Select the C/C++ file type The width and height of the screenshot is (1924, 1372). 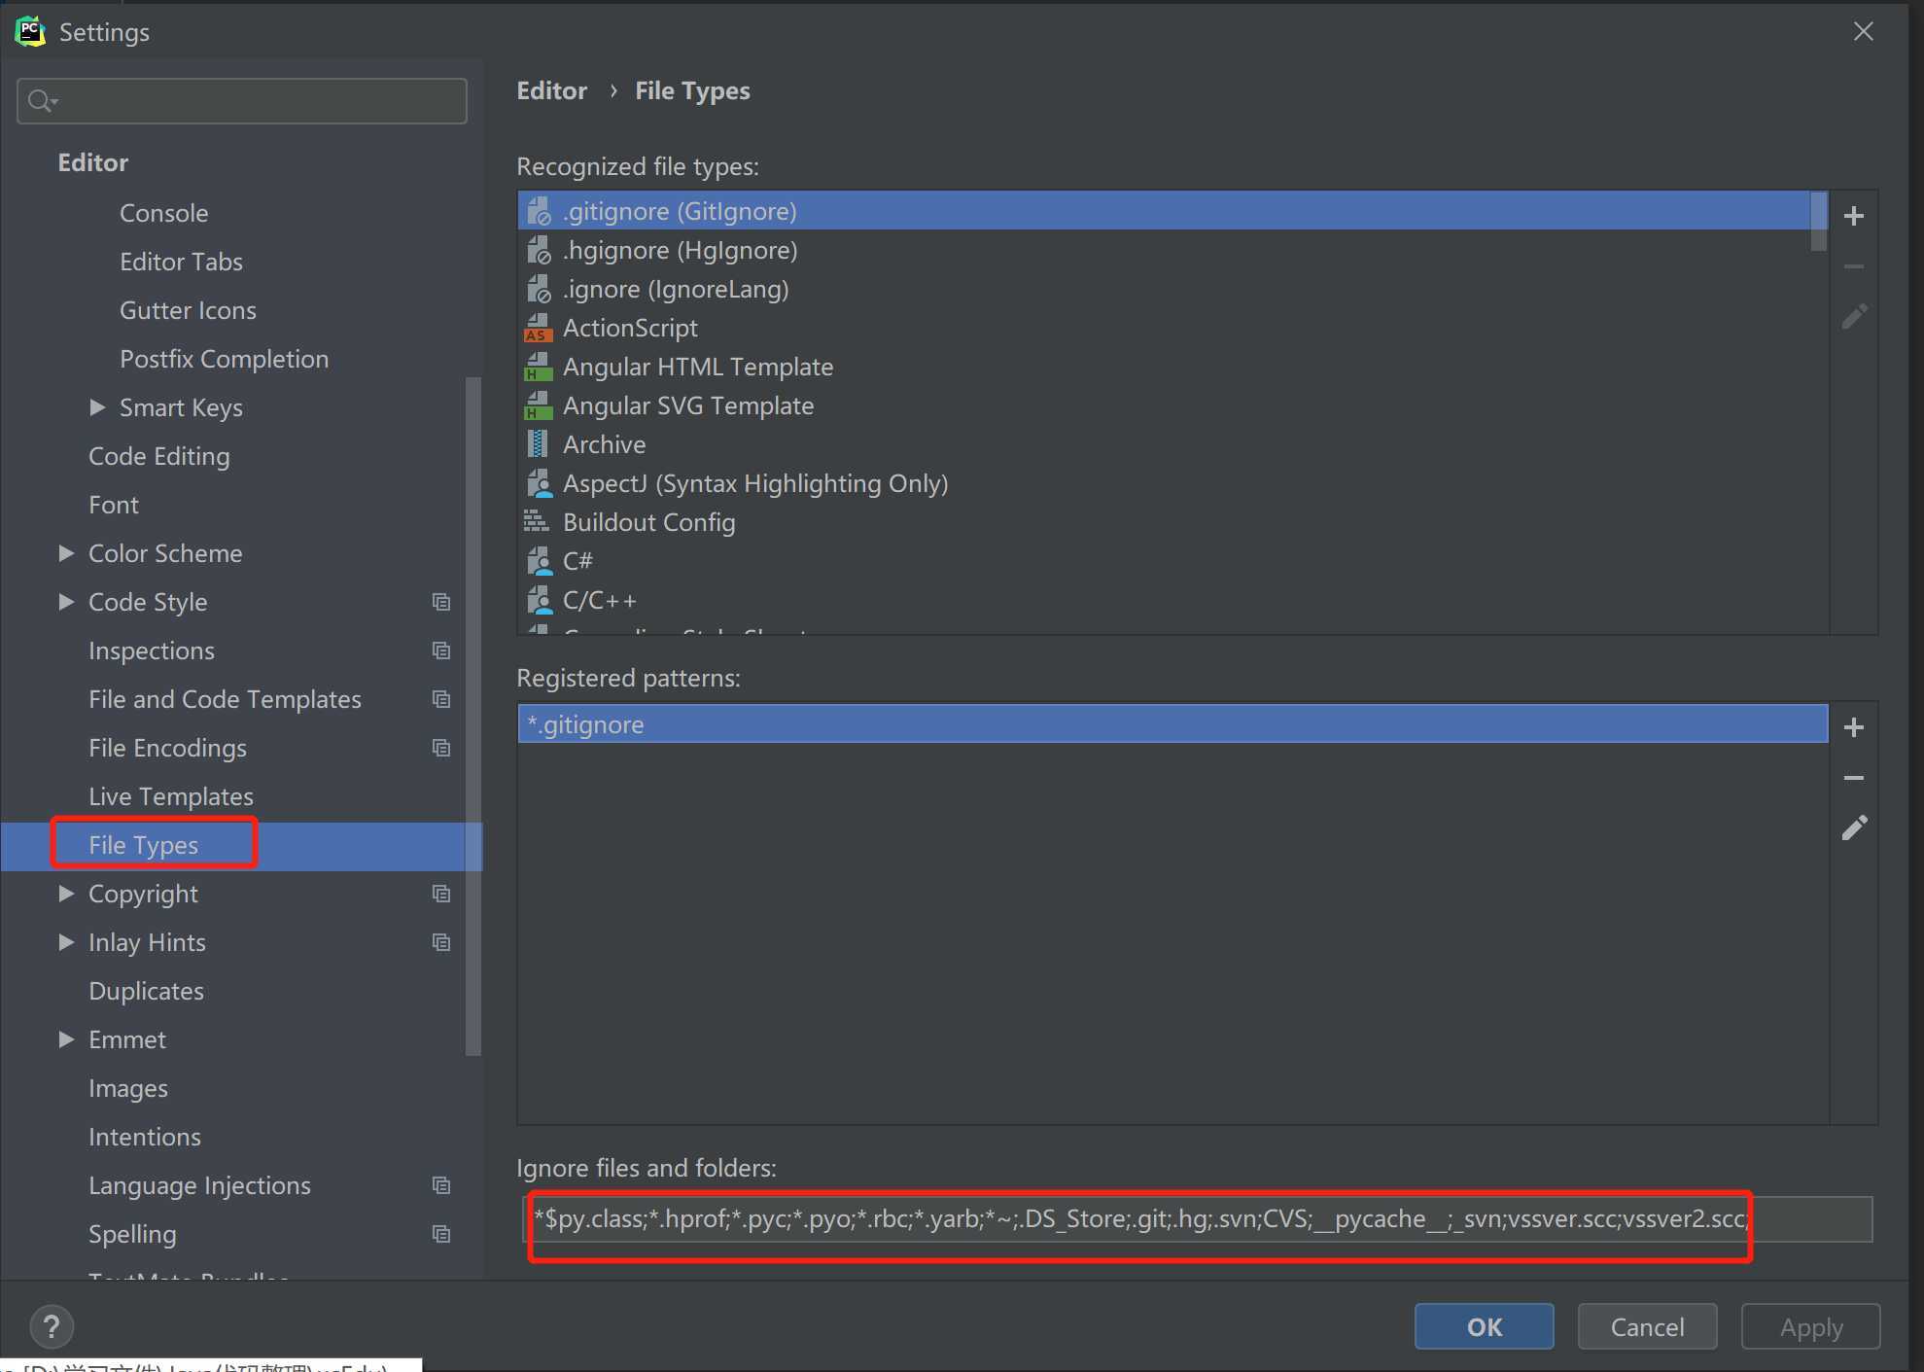[x=1164, y=600]
